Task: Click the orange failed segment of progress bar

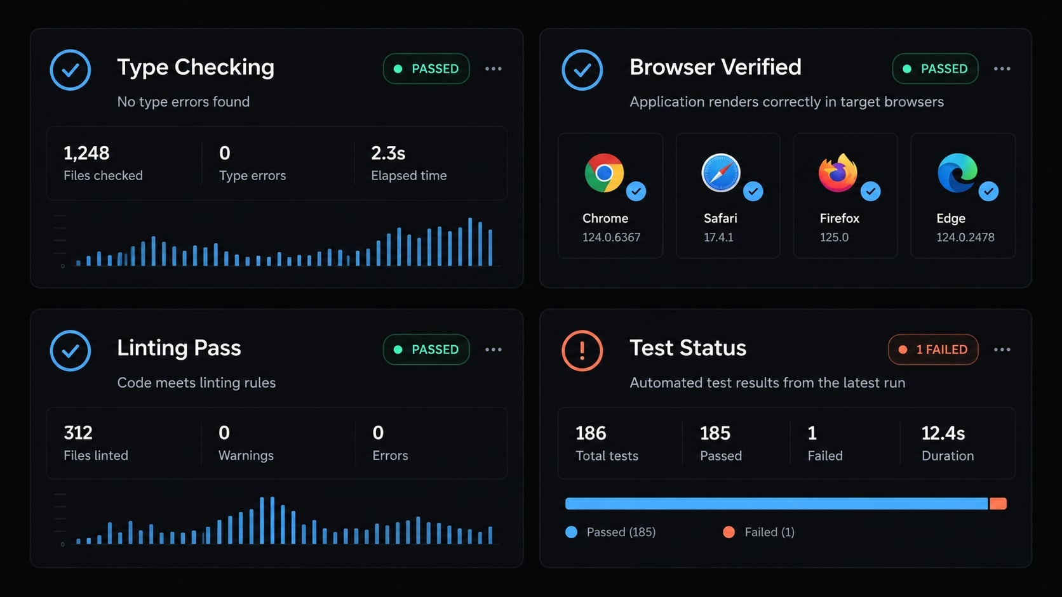Action: tap(998, 504)
